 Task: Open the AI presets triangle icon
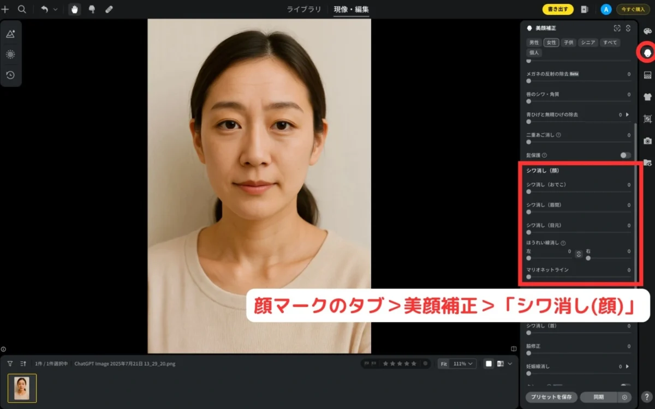(10, 34)
